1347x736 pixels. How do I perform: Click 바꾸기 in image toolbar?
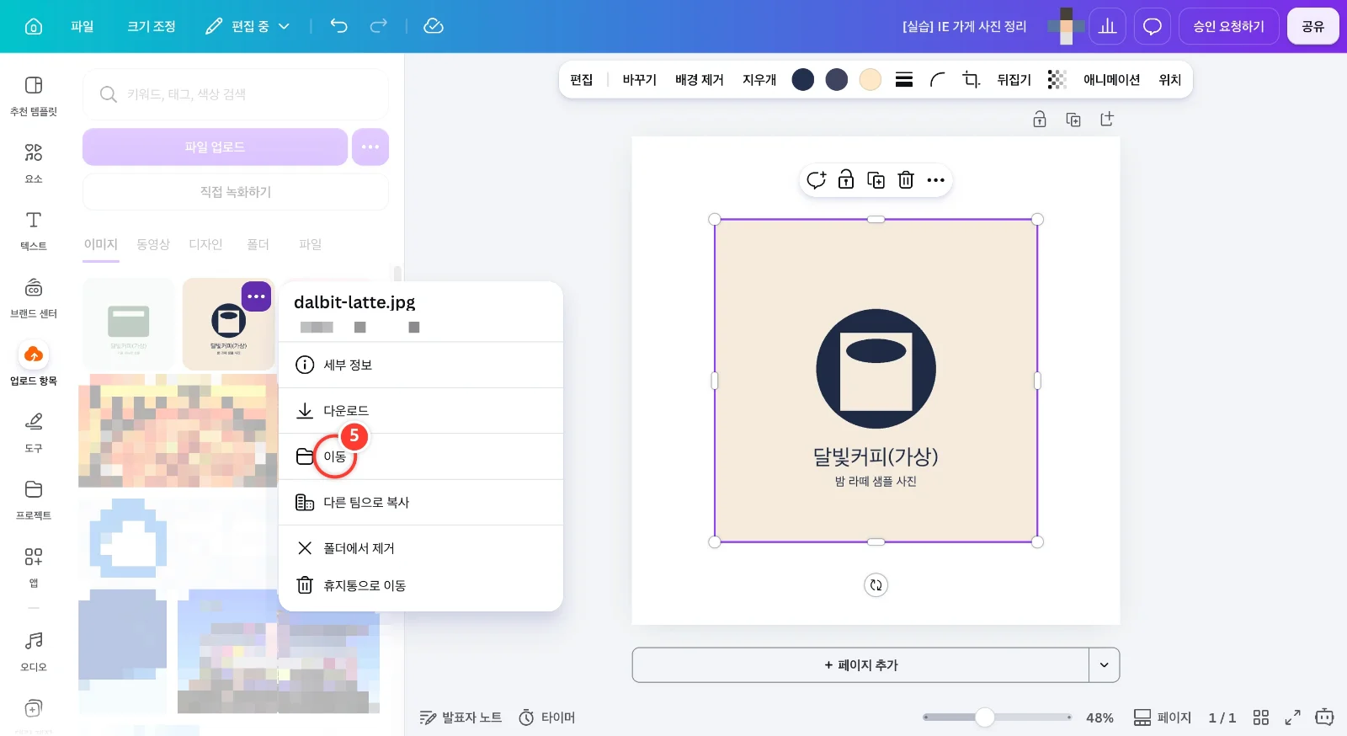[639, 79]
